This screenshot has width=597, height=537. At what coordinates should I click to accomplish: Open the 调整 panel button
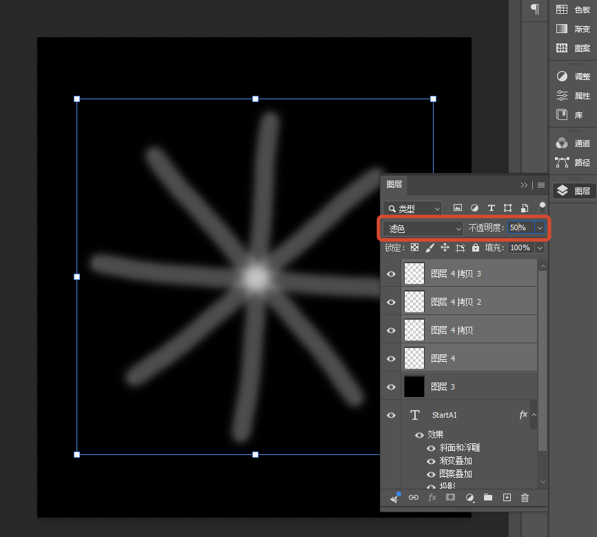click(x=573, y=76)
